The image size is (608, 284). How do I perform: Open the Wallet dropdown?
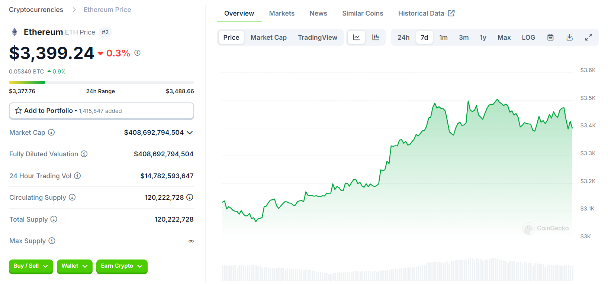(75, 266)
